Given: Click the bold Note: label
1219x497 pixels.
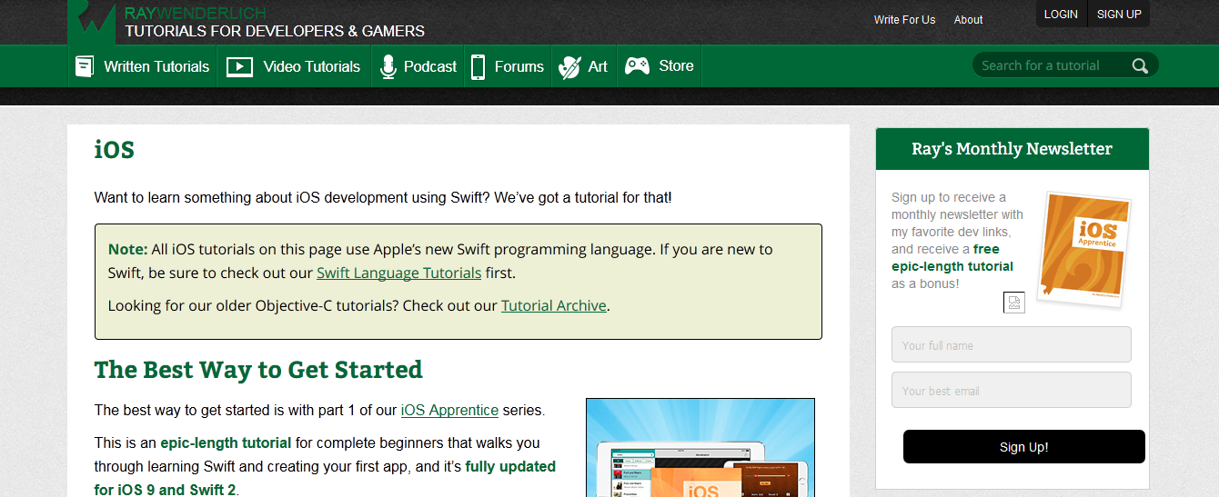Looking at the screenshot, I should pos(127,249).
